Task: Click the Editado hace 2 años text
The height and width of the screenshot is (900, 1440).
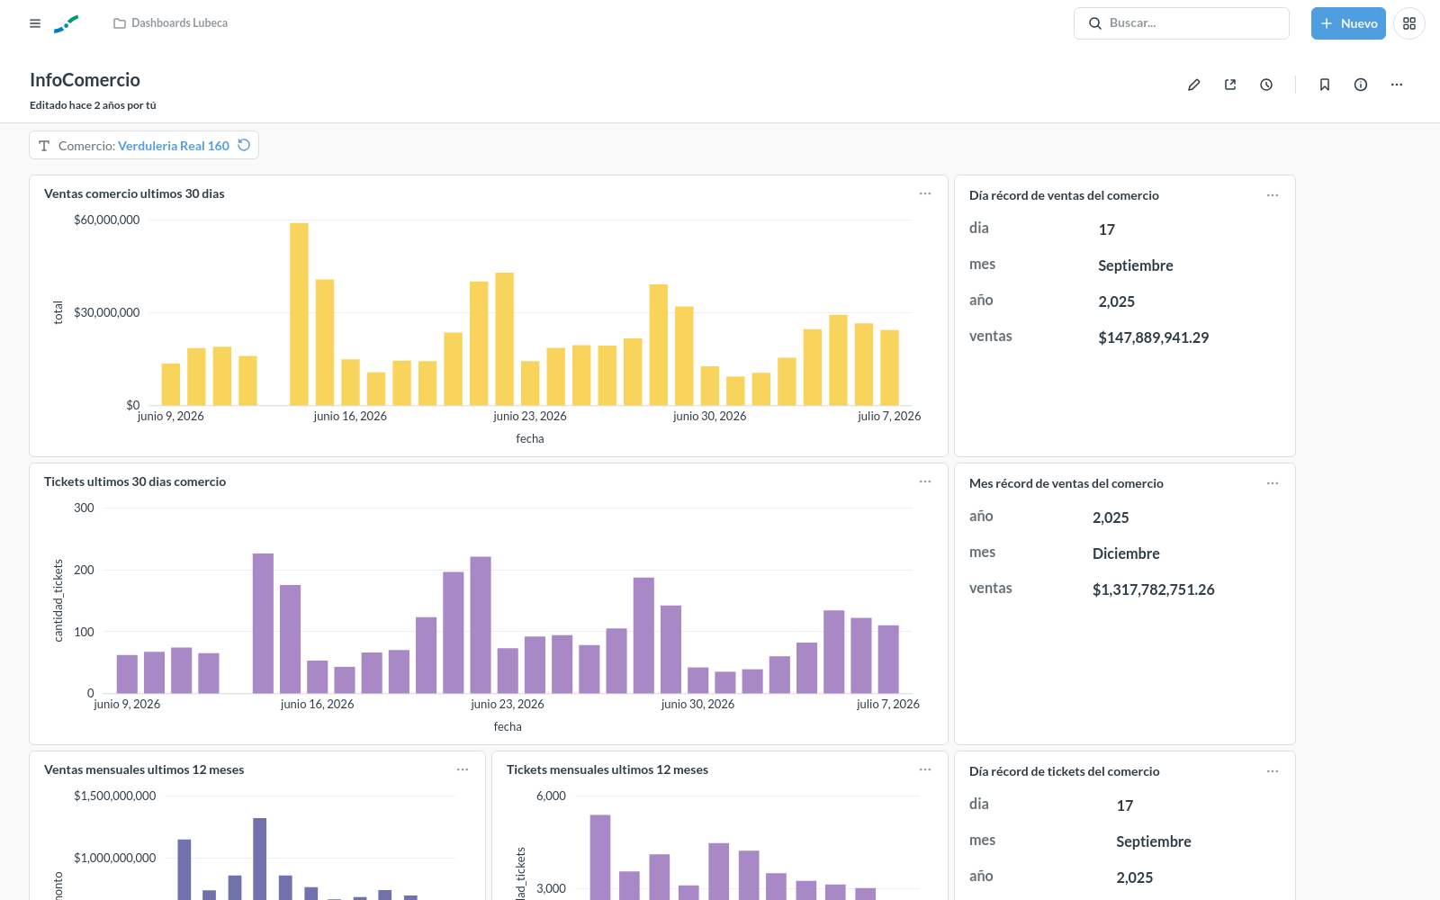Action: [93, 105]
